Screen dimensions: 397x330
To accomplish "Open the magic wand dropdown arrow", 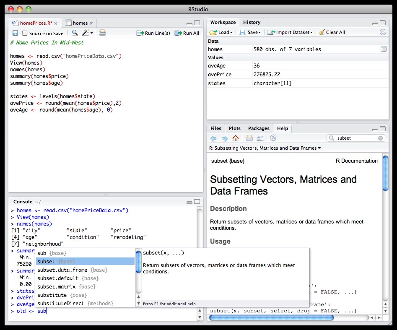I will pyautogui.click(x=91, y=33).
